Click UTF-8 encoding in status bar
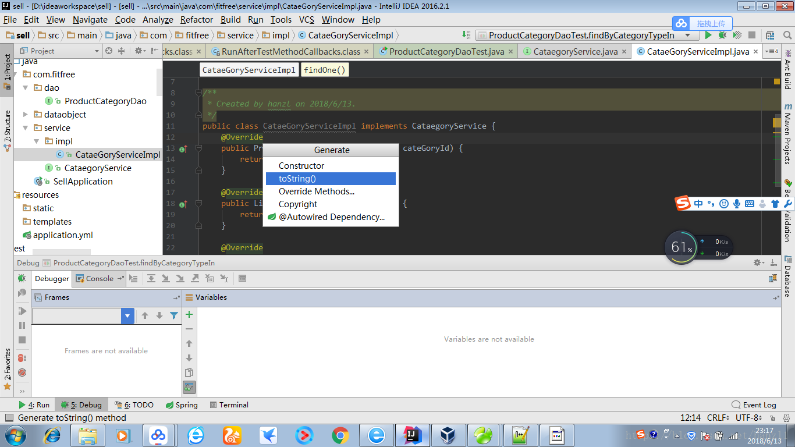Viewport: 795px width, 447px height. pos(748,417)
